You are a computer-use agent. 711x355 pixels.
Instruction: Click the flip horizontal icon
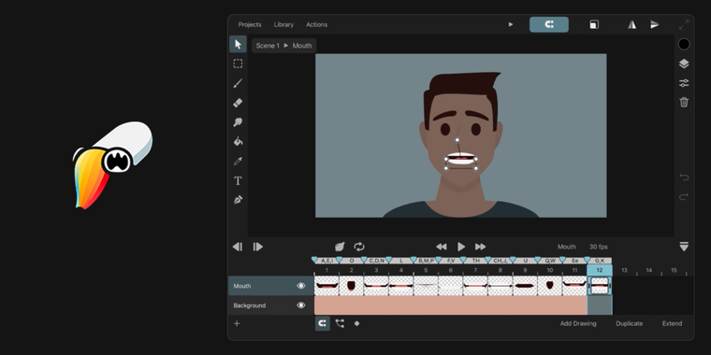point(632,25)
